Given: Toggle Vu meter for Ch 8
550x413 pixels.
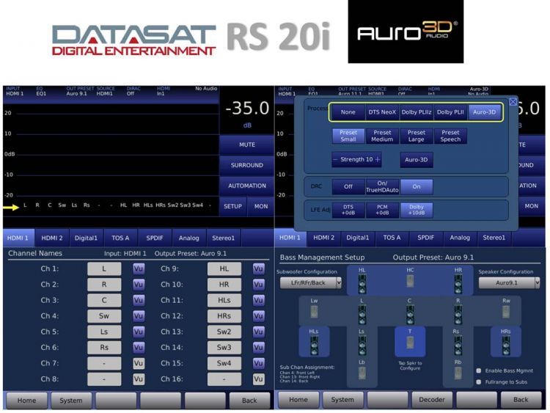Looking at the screenshot, I should [x=139, y=379].
